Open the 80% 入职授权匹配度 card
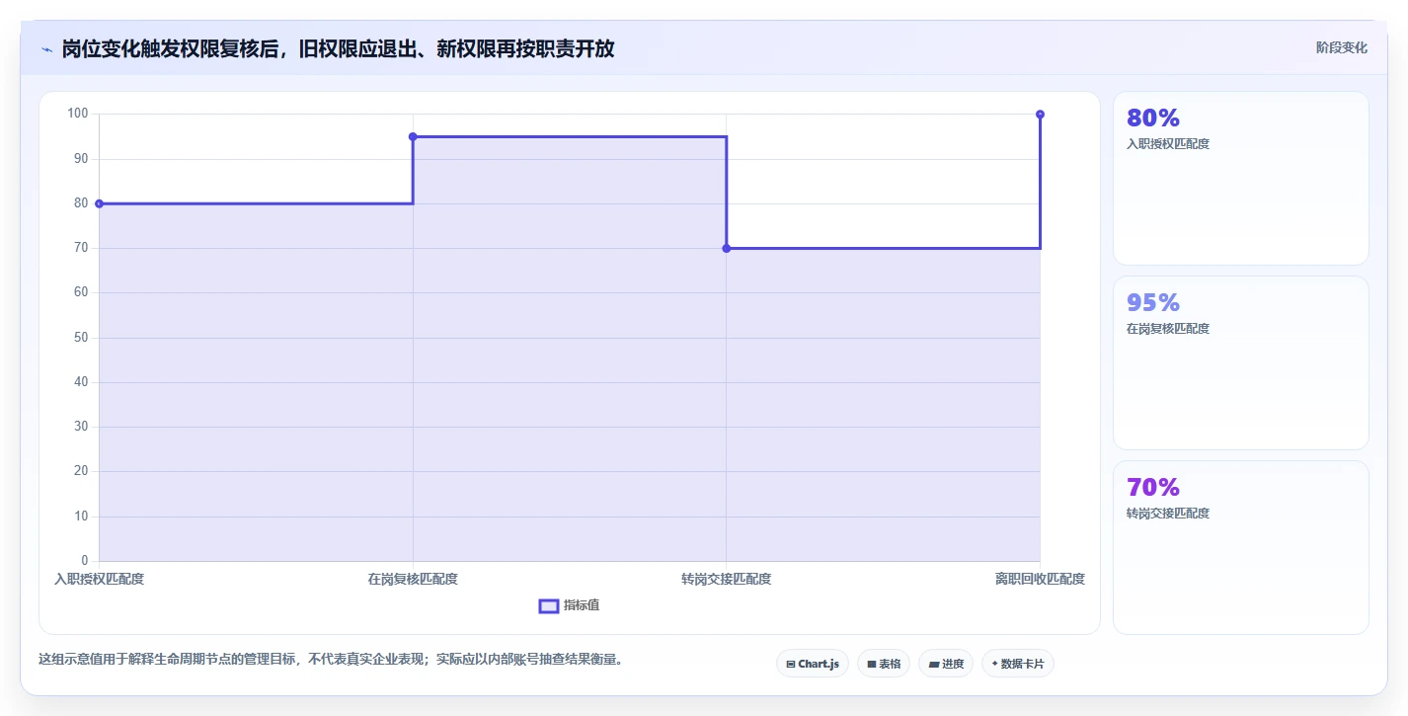 point(1241,179)
